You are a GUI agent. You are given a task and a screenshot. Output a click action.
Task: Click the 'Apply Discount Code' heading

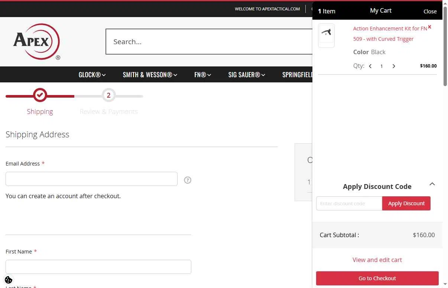377,187
